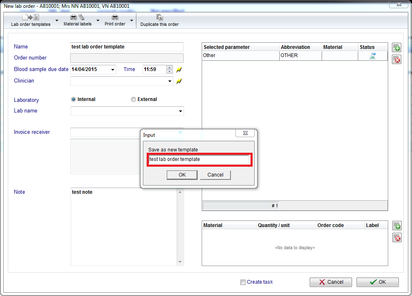
Task: Click the Print order printer icon
Action: [115, 17]
